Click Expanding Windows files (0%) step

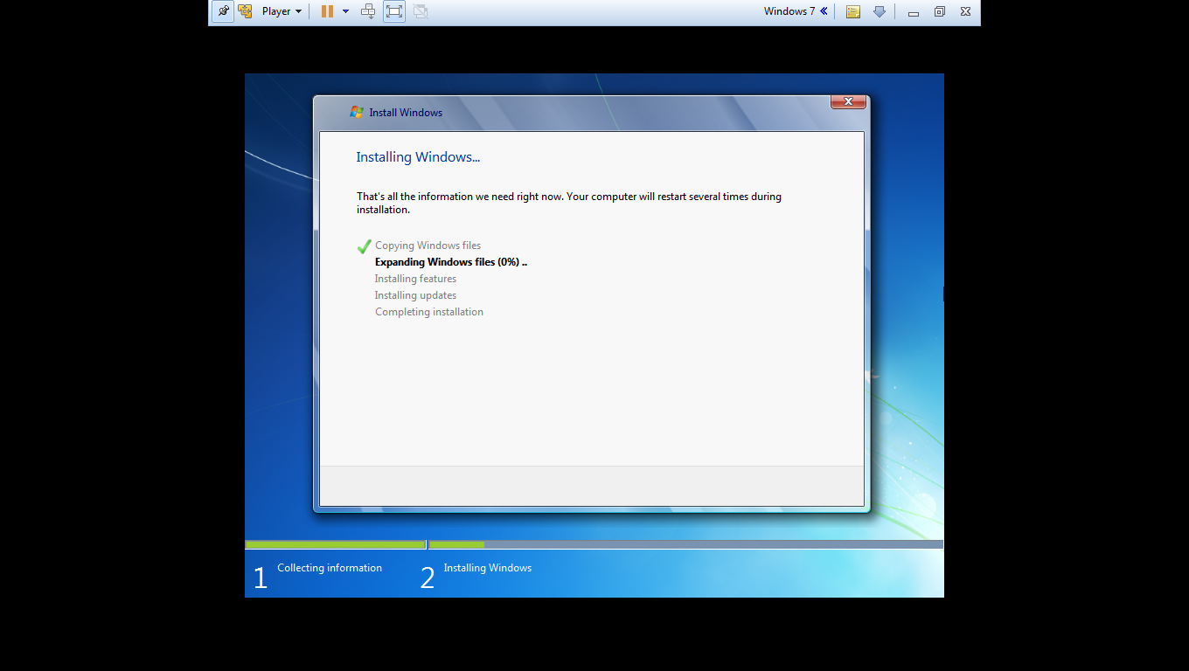[x=451, y=262]
